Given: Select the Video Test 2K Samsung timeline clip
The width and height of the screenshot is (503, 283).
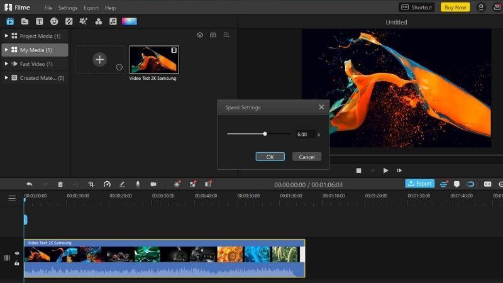Looking at the screenshot, I should pos(164,258).
